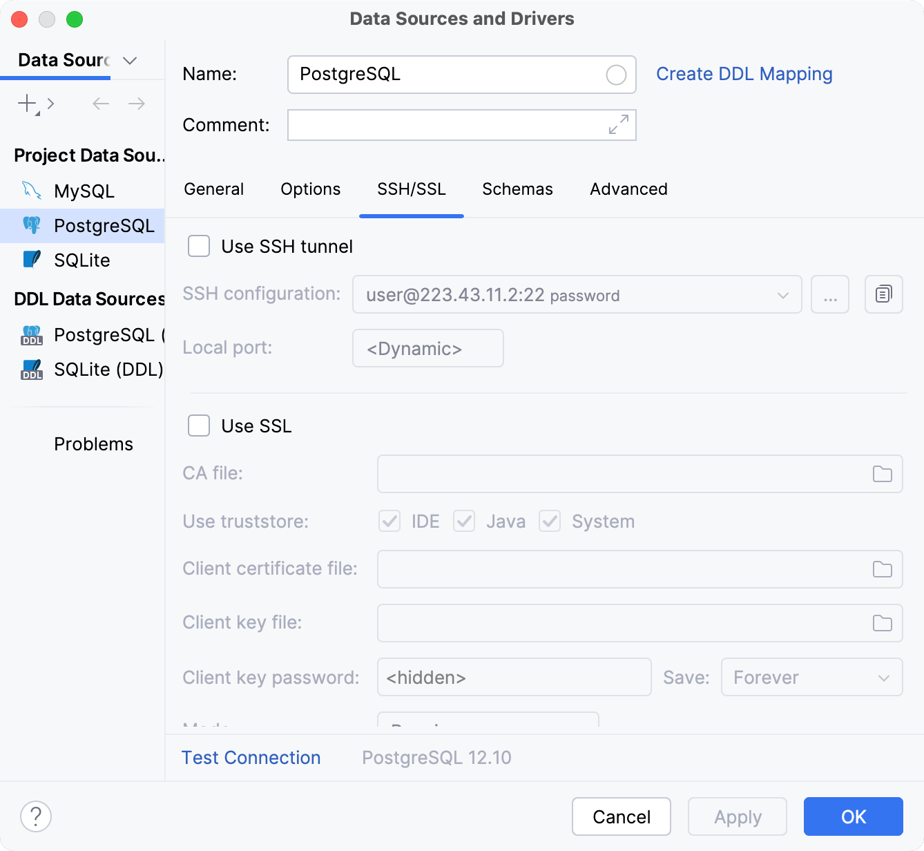The width and height of the screenshot is (924, 851).
Task: Click Create DDL Mapping
Action: click(x=744, y=74)
